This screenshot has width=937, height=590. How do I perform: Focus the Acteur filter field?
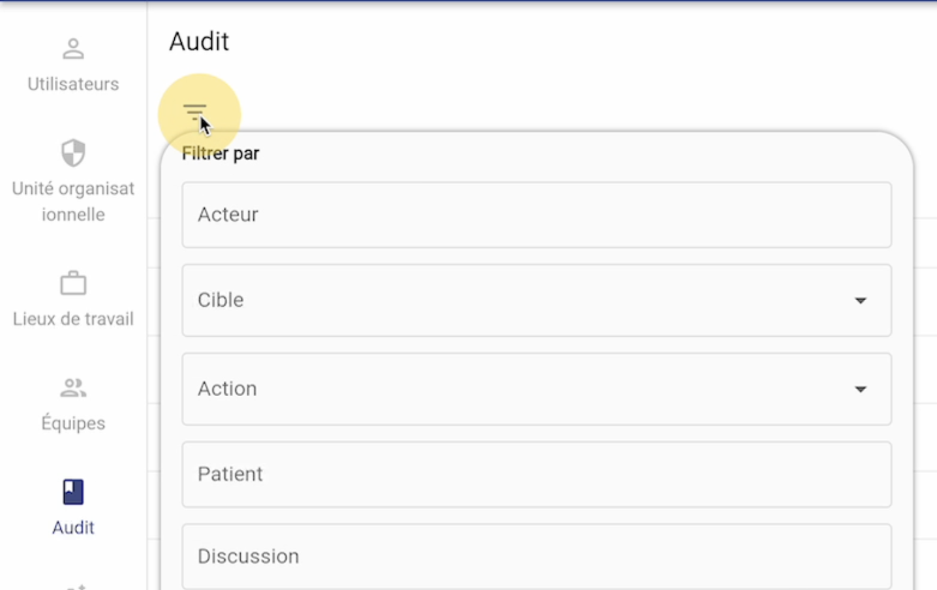click(536, 215)
